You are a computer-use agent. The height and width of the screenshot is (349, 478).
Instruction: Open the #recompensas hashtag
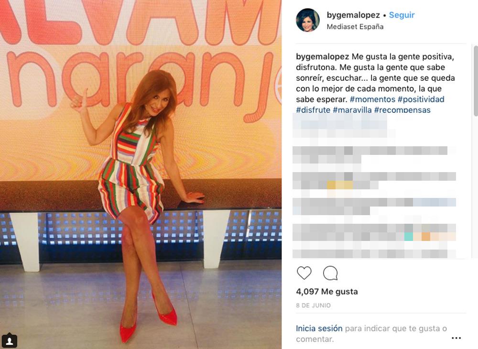click(x=402, y=110)
